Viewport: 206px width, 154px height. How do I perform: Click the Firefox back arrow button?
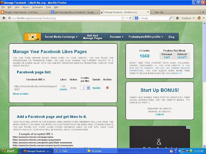point(4,18)
